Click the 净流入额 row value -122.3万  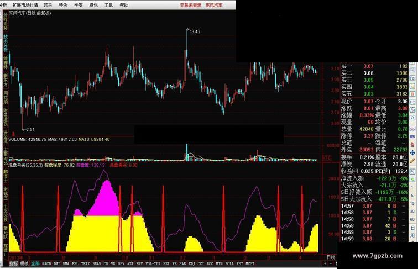click(386, 178)
